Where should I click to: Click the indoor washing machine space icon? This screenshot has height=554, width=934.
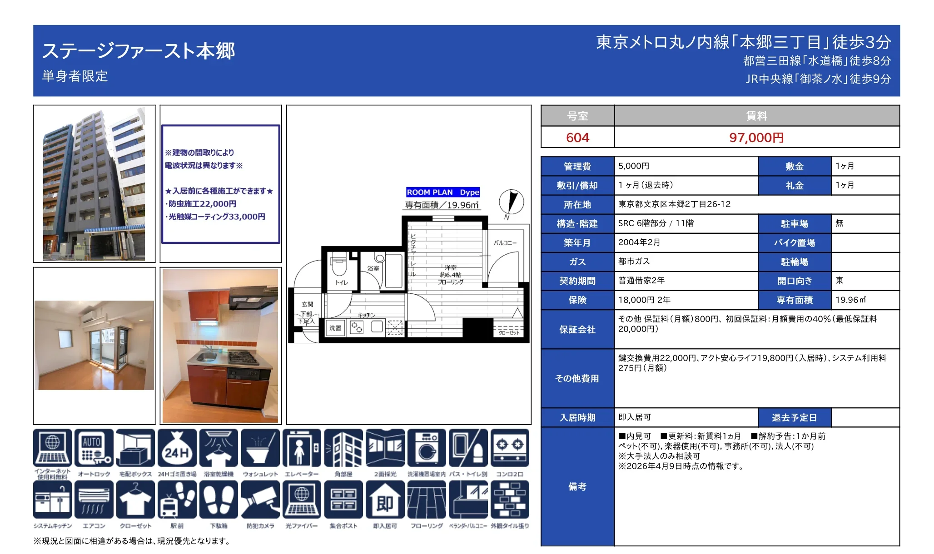427,448
